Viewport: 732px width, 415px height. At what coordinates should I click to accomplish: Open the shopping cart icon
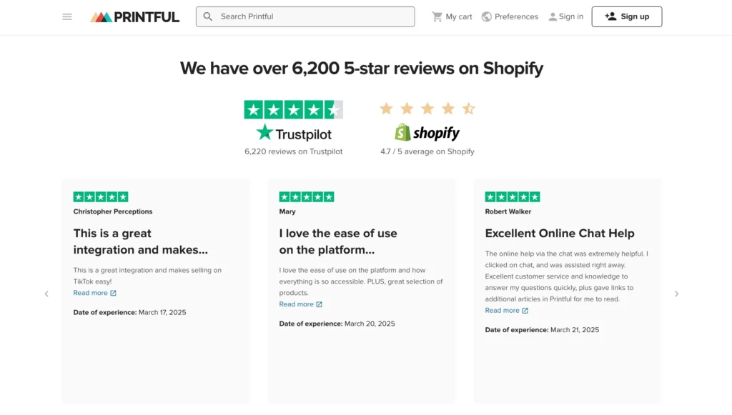click(x=437, y=16)
